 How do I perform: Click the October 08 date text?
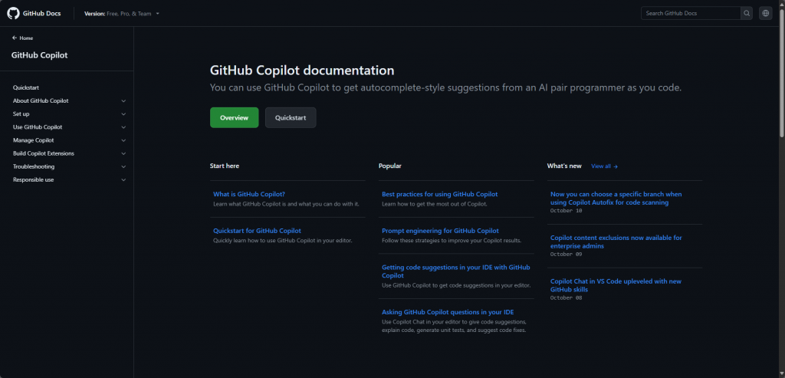coord(566,298)
